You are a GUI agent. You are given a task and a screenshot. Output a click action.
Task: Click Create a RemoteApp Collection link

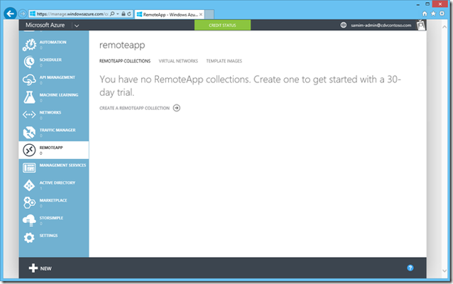[x=134, y=108]
